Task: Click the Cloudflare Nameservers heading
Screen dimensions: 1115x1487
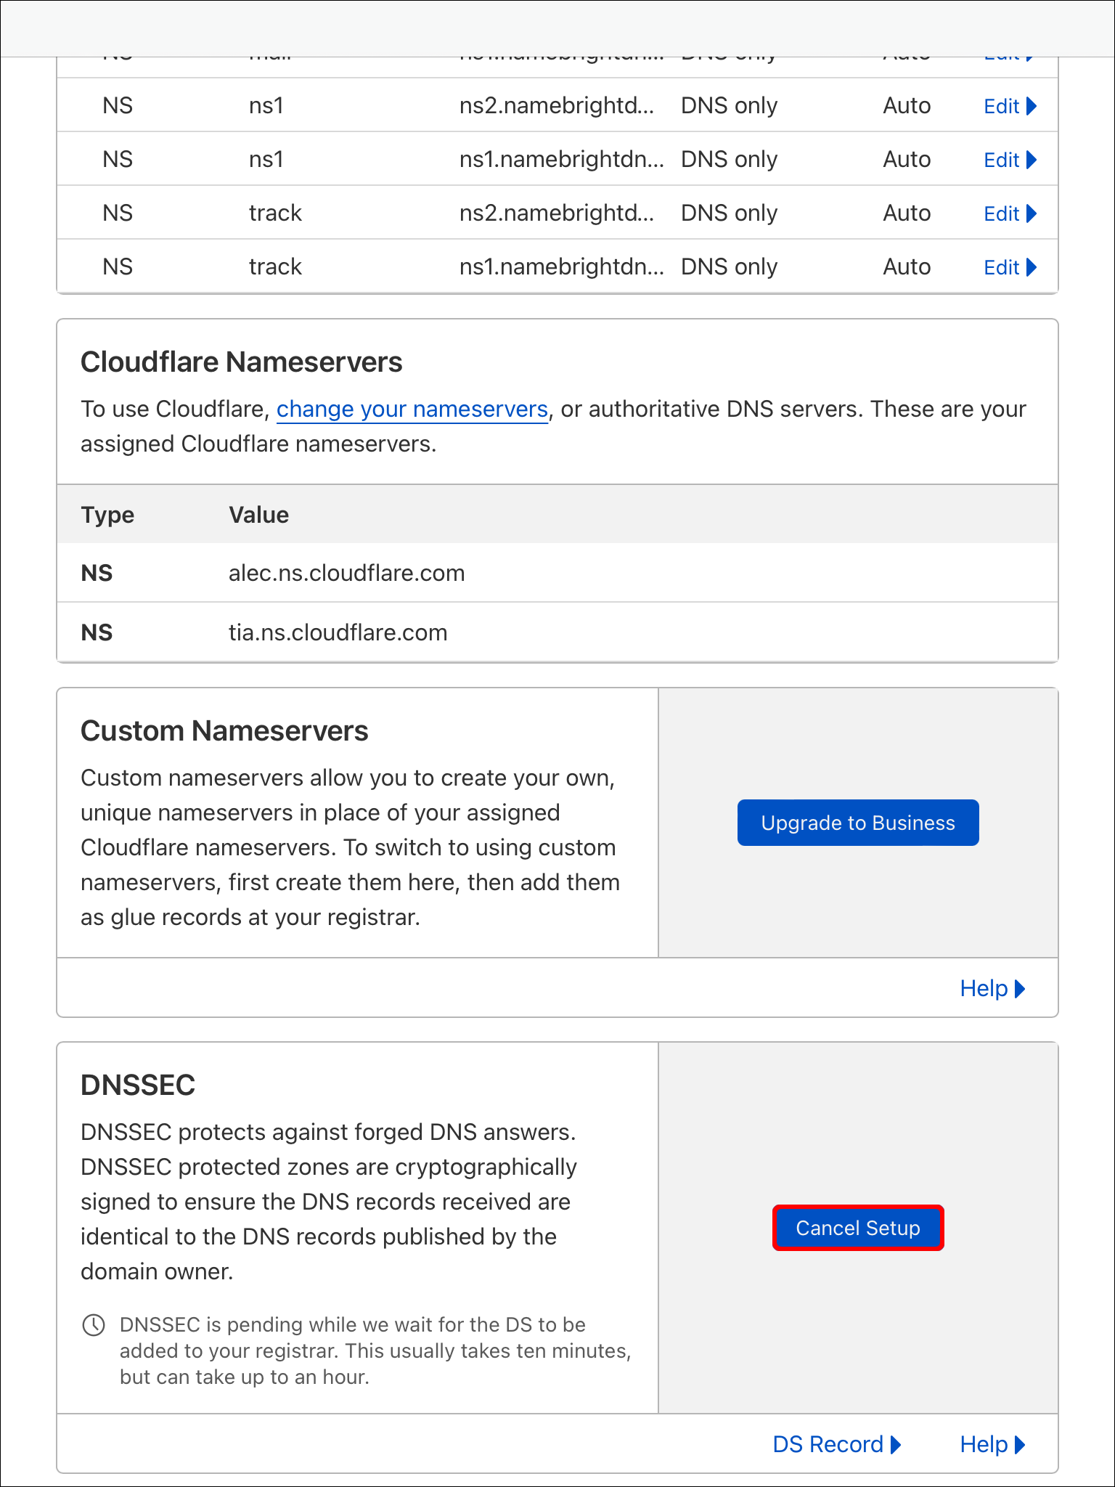Action: click(x=241, y=362)
